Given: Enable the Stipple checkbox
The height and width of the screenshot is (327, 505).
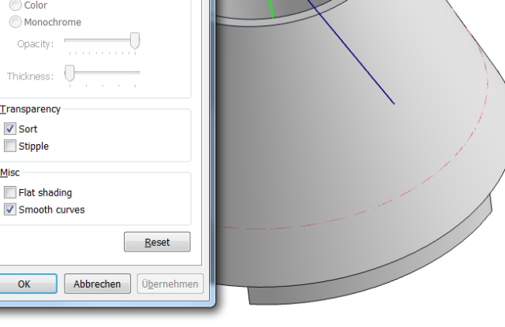Looking at the screenshot, I should pos(10,146).
